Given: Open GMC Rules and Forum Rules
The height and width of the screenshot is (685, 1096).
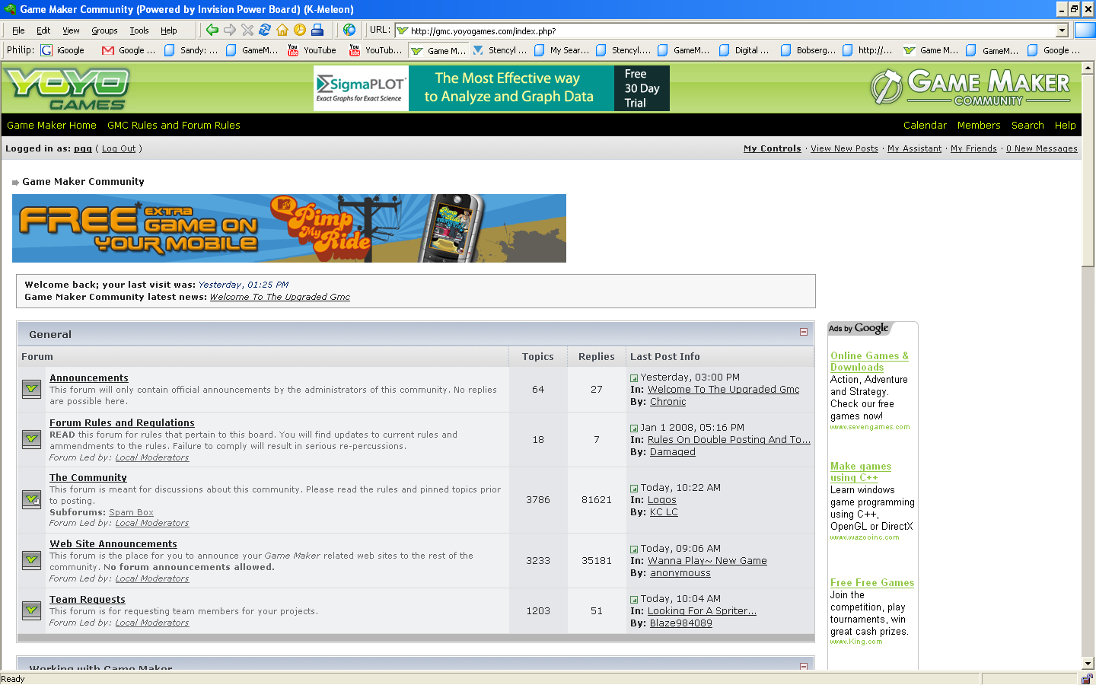Looking at the screenshot, I should pyautogui.click(x=174, y=125).
